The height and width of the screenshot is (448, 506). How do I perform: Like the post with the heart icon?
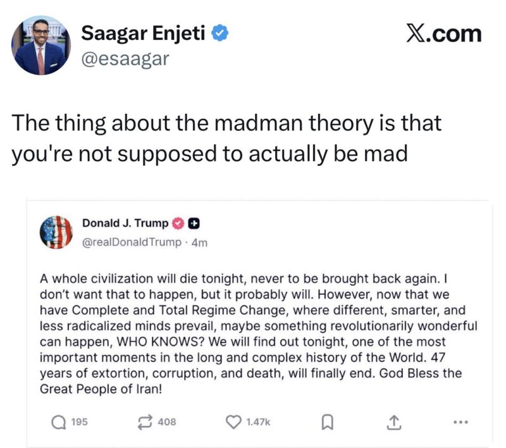(x=234, y=421)
